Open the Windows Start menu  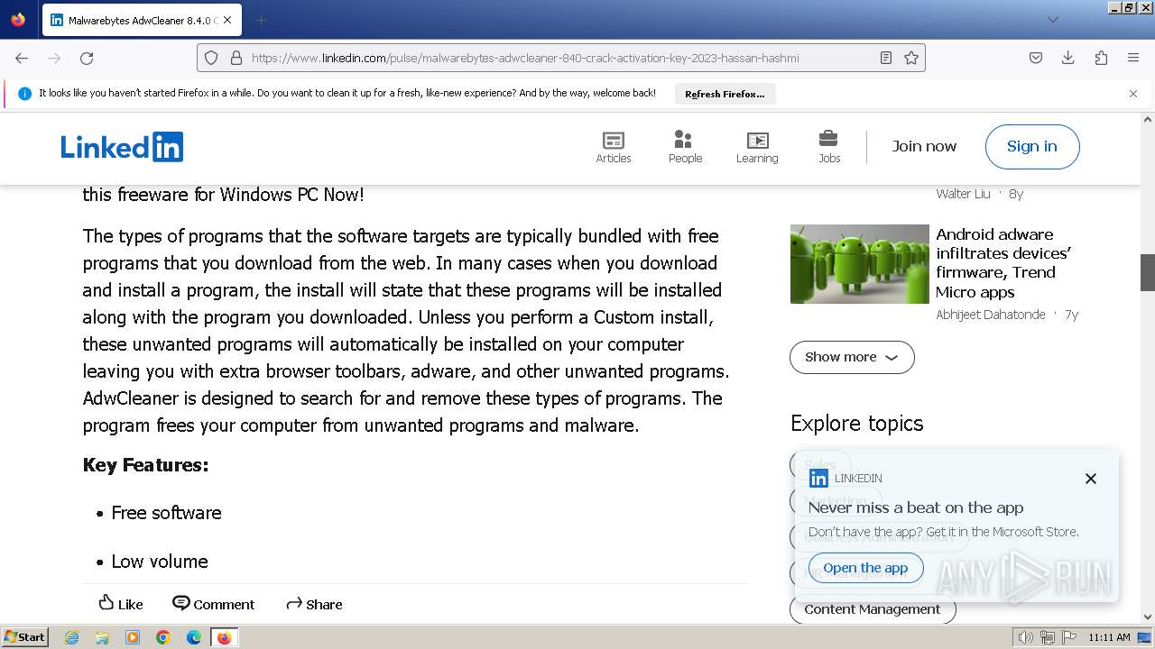25,637
